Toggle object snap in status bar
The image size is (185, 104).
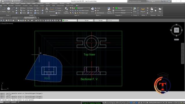pos(127,103)
